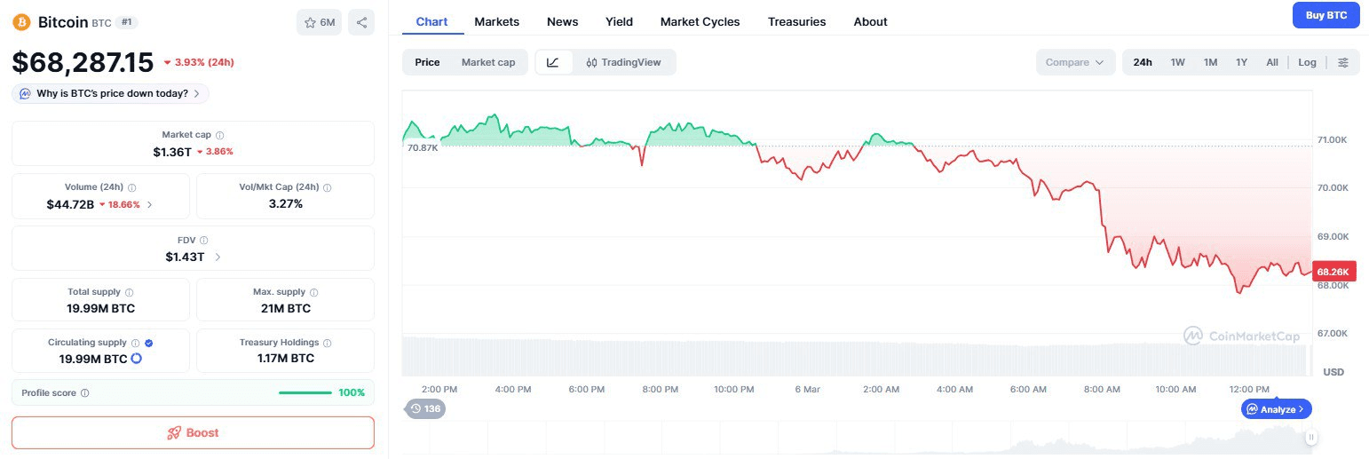Open the Compare dropdown

pos(1074,62)
